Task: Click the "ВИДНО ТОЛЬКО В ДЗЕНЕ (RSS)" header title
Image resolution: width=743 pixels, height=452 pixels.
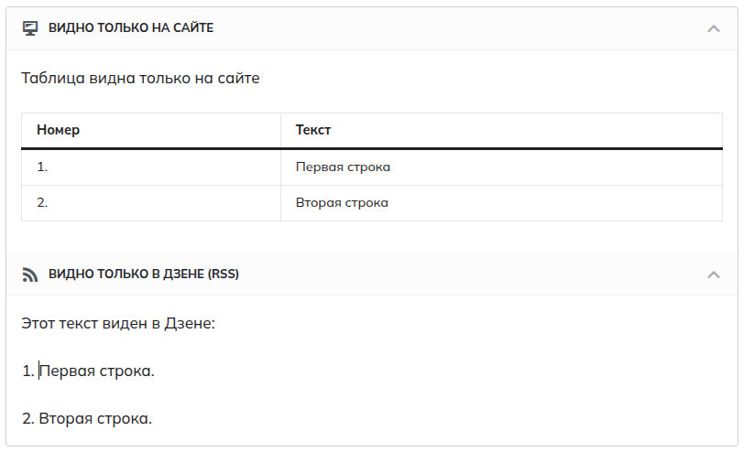Action: tap(144, 274)
